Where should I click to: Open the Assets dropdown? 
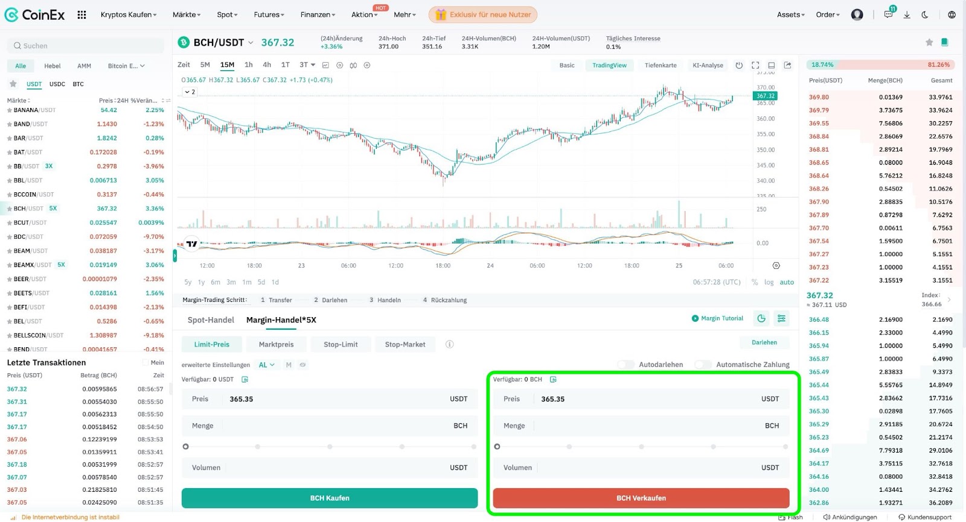coord(790,14)
